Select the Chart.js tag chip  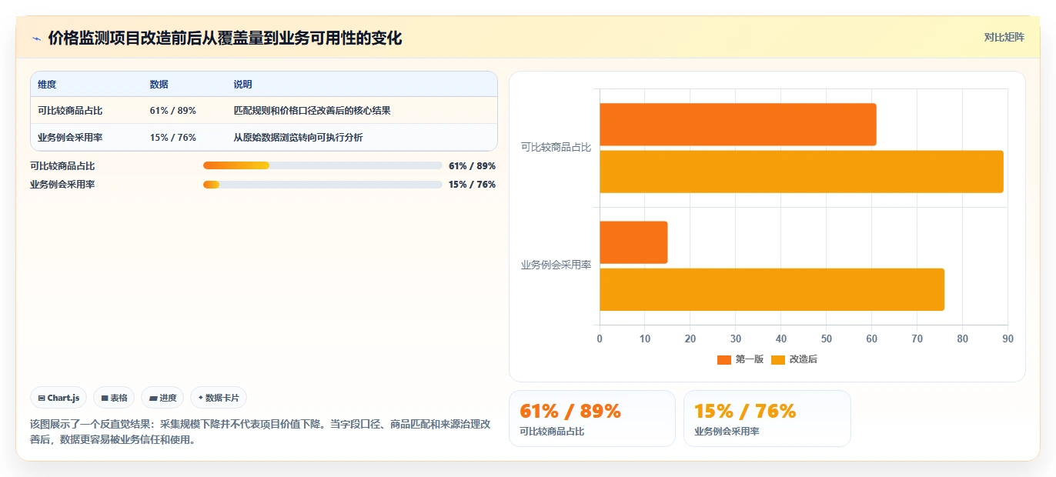(x=59, y=398)
